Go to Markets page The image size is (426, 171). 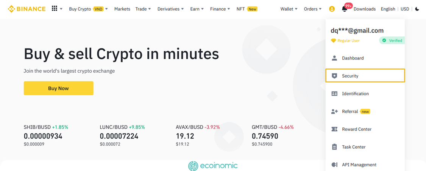[x=122, y=9]
